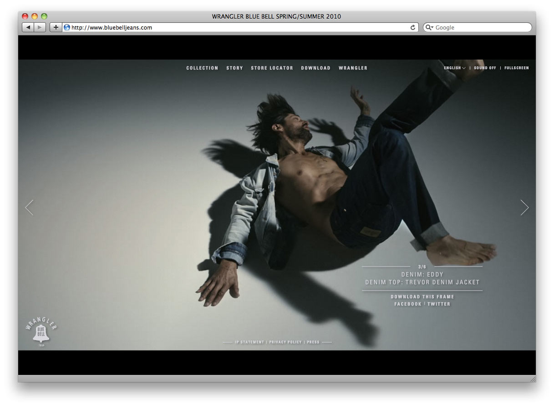The width and height of the screenshot is (554, 407).
Task: Show previous frame with left arrow
Action: [29, 207]
